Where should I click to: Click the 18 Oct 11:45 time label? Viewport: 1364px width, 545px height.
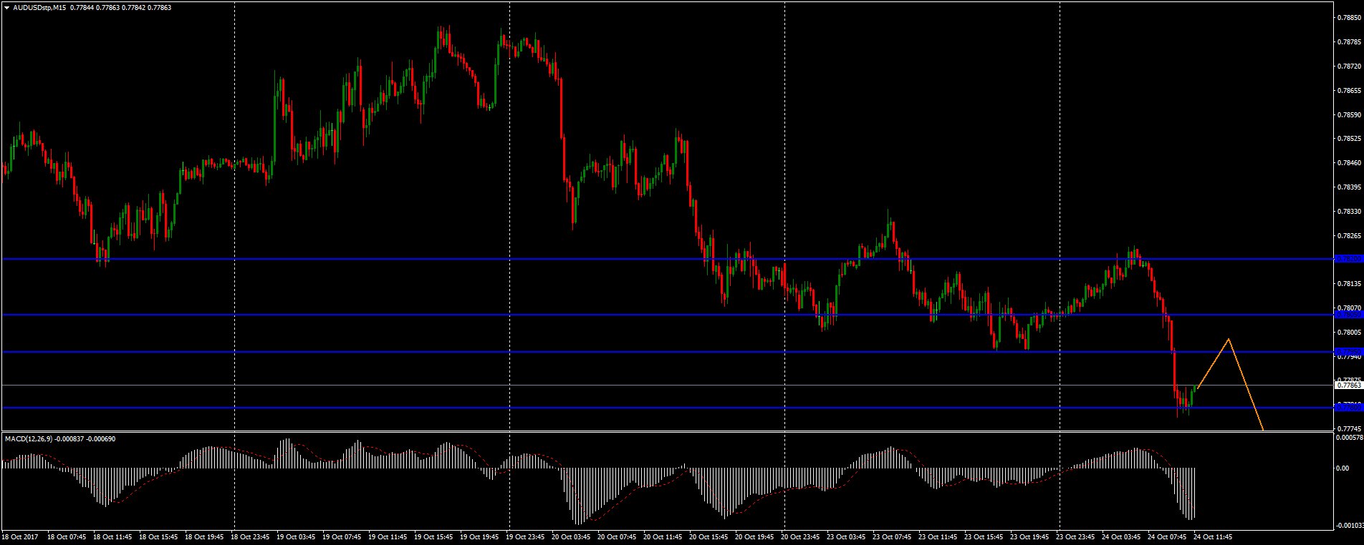(112, 536)
